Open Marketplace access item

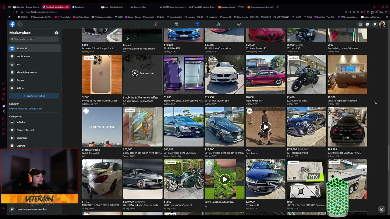34,72
